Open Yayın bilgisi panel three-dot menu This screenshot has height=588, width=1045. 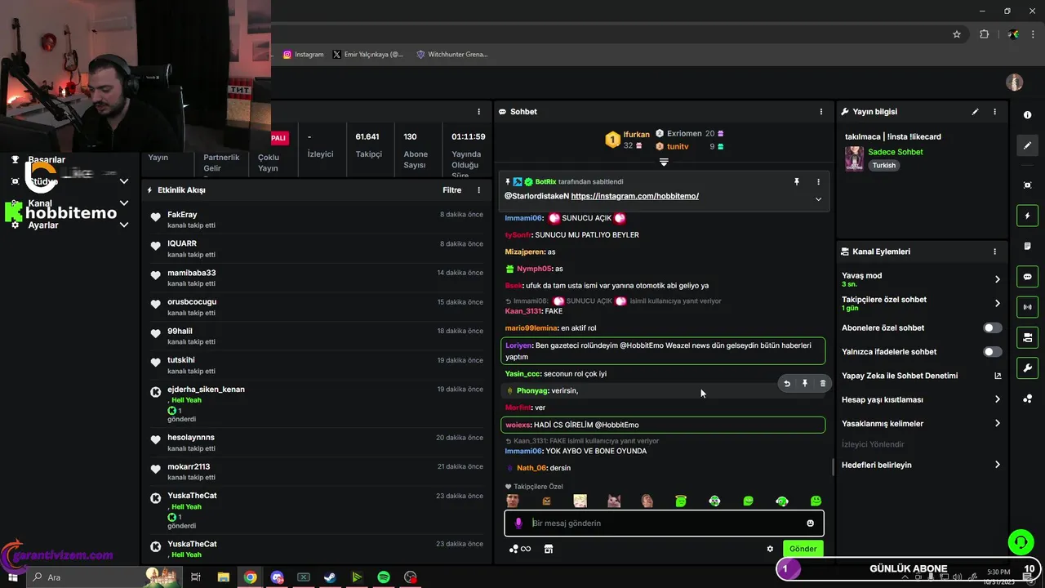pos(994,111)
